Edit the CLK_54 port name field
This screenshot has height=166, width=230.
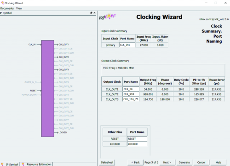tap(131, 89)
